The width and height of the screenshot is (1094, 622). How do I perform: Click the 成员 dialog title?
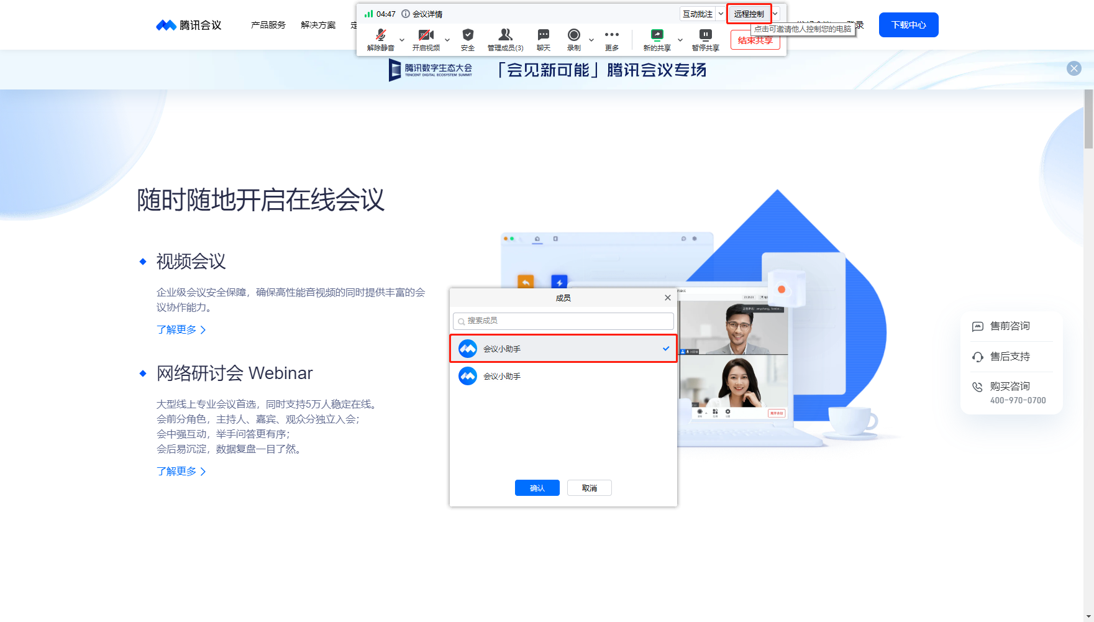pos(563,298)
